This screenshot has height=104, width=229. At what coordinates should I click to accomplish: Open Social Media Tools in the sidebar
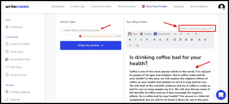coord(18,59)
